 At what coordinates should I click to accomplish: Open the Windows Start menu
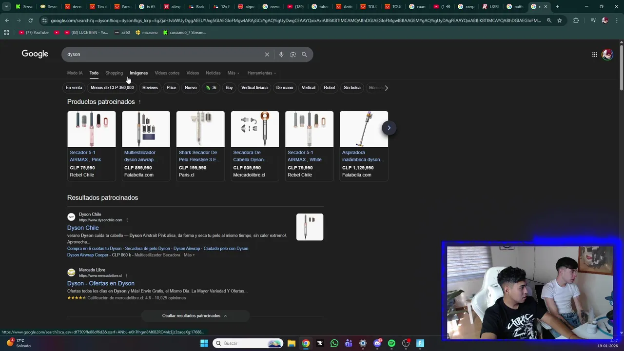pyautogui.click(x=204, y=343)
